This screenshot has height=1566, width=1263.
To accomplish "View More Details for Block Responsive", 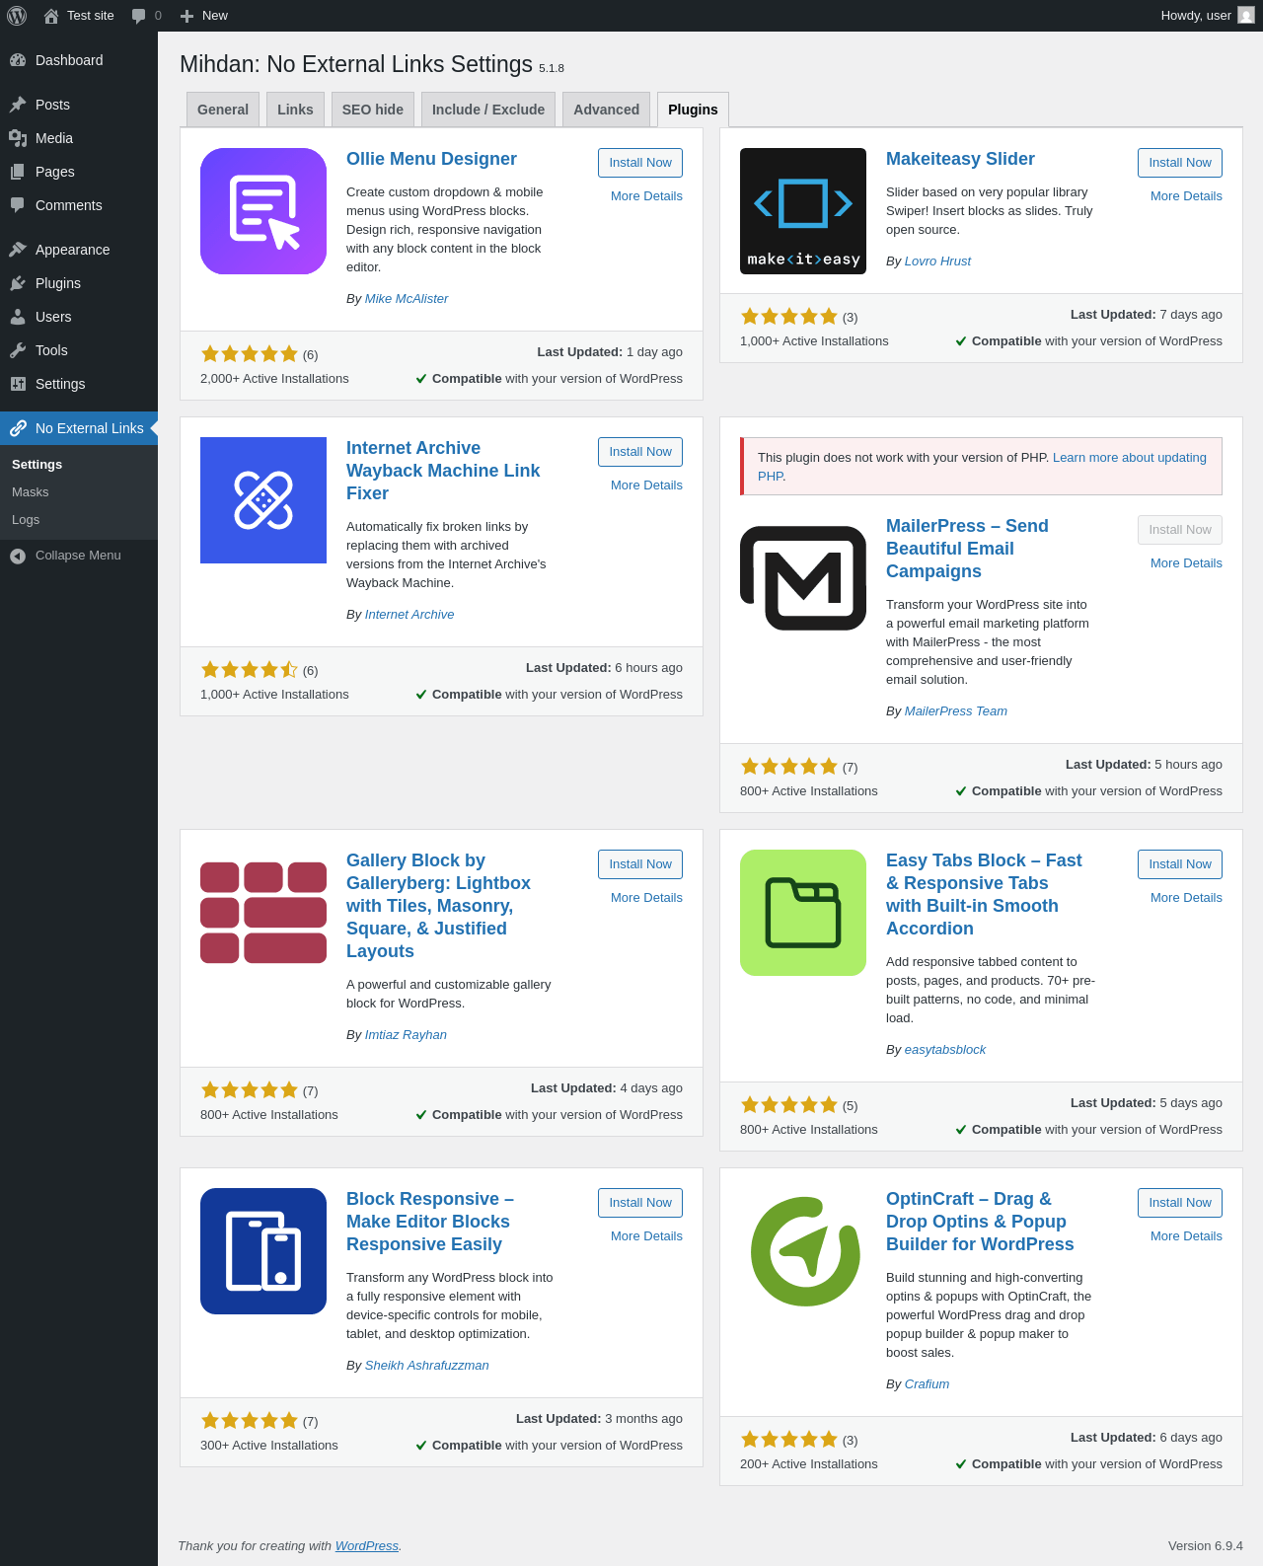I will click(646, 1236).
